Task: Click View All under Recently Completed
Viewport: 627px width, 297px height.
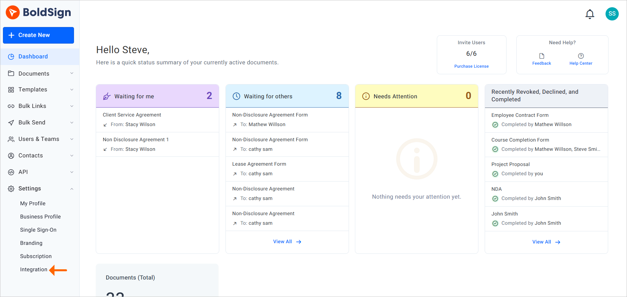Action: tap(541, 242)
